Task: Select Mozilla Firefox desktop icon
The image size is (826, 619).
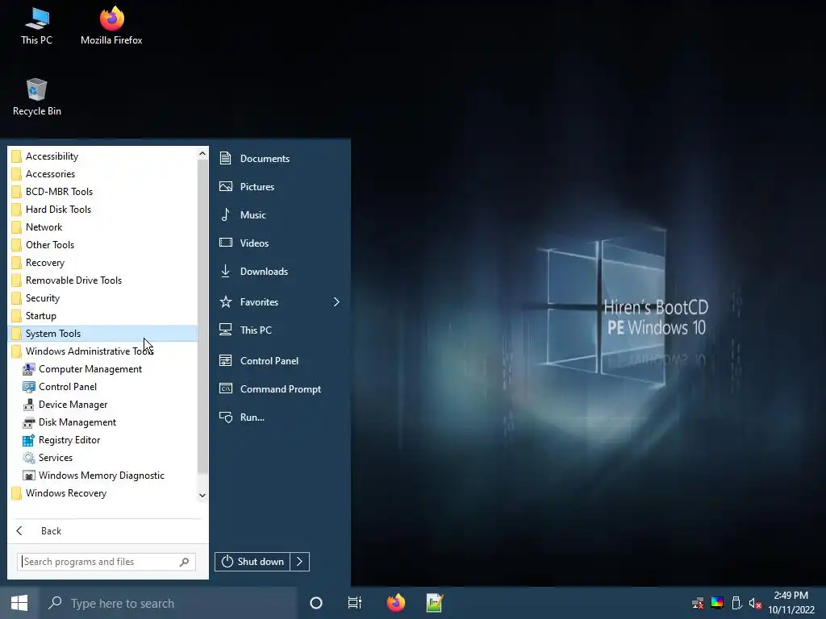Action: point(111,26)
